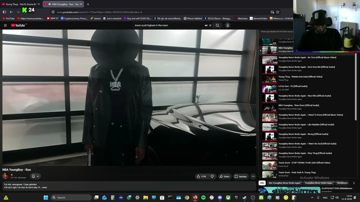360x202 pixels.
Task: Open thumbnail of "I Need To Know" video
Action: click(270, 117)
